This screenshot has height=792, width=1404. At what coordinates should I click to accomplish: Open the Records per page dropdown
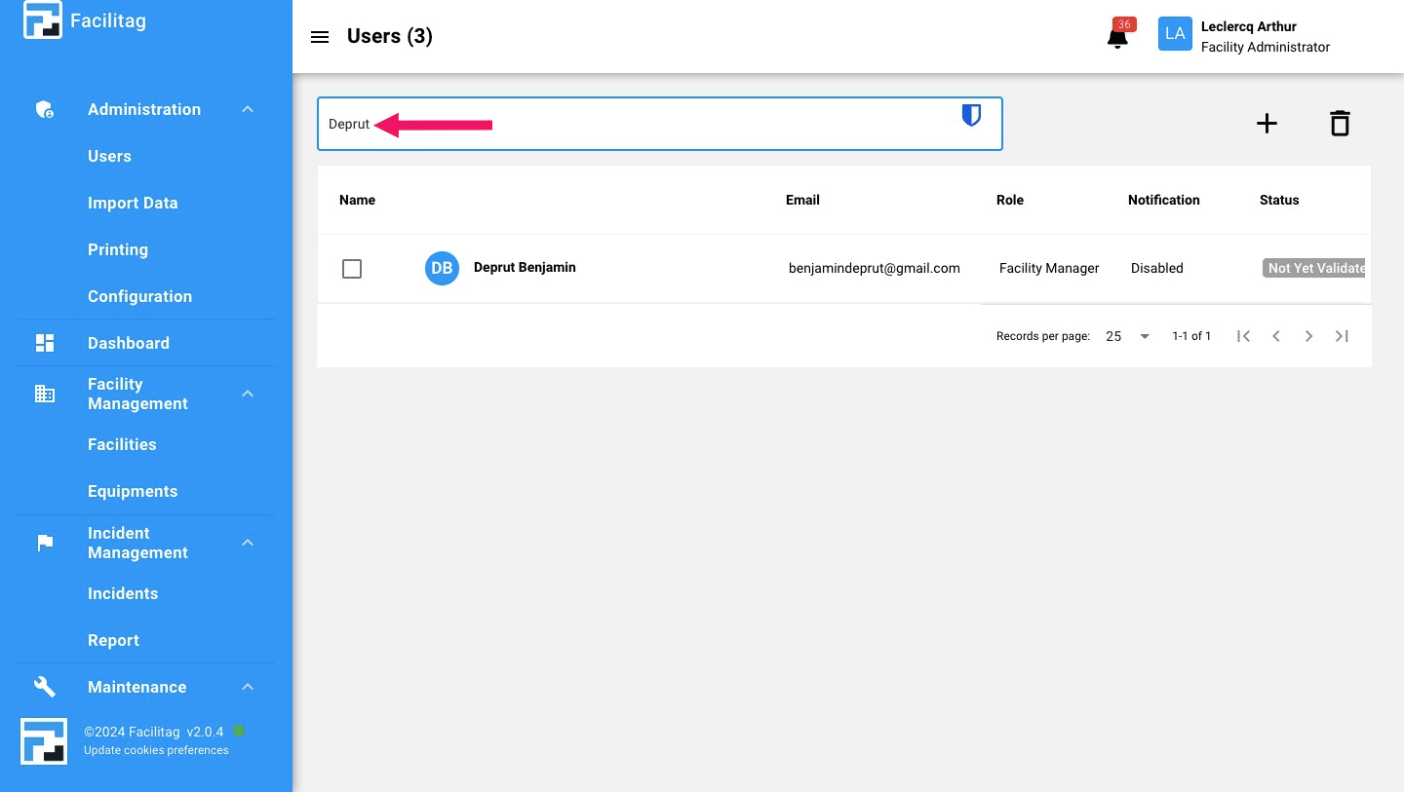click(x=1126, y=336)
